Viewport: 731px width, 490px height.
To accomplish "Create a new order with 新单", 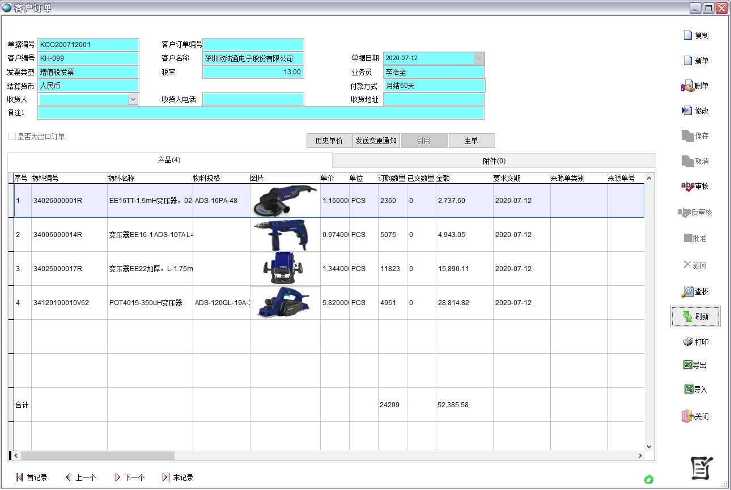I will (688, 61).
